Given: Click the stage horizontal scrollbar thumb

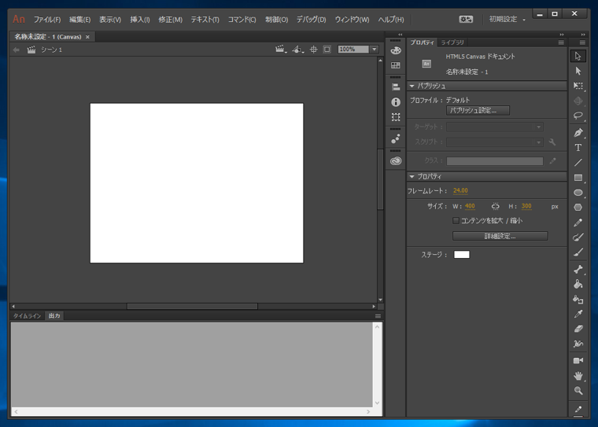Looking at the screenshot, I should pyautogui.click(x=192, y=306).
